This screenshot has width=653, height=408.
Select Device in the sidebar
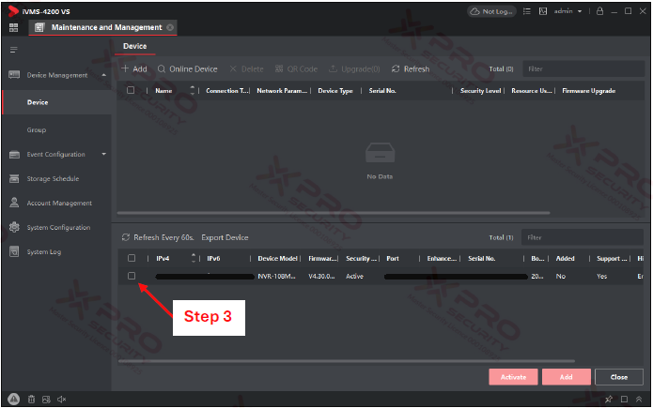click(x=56, y=102)
